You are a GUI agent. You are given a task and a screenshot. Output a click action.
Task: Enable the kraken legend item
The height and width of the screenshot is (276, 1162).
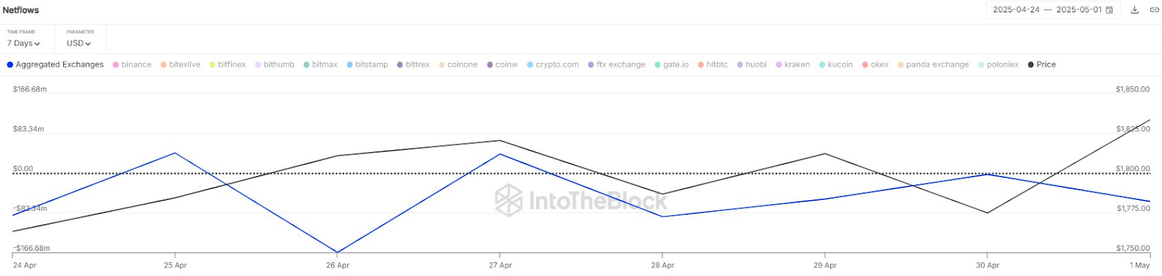click(x=792, y=64)
